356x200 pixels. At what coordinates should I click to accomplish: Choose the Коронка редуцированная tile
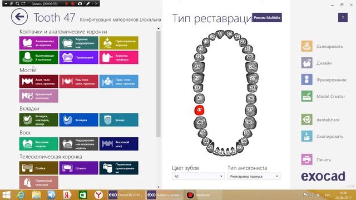79,43
